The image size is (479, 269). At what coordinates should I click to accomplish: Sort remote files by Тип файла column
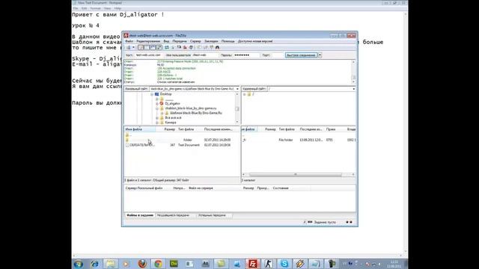coord(287,129)
